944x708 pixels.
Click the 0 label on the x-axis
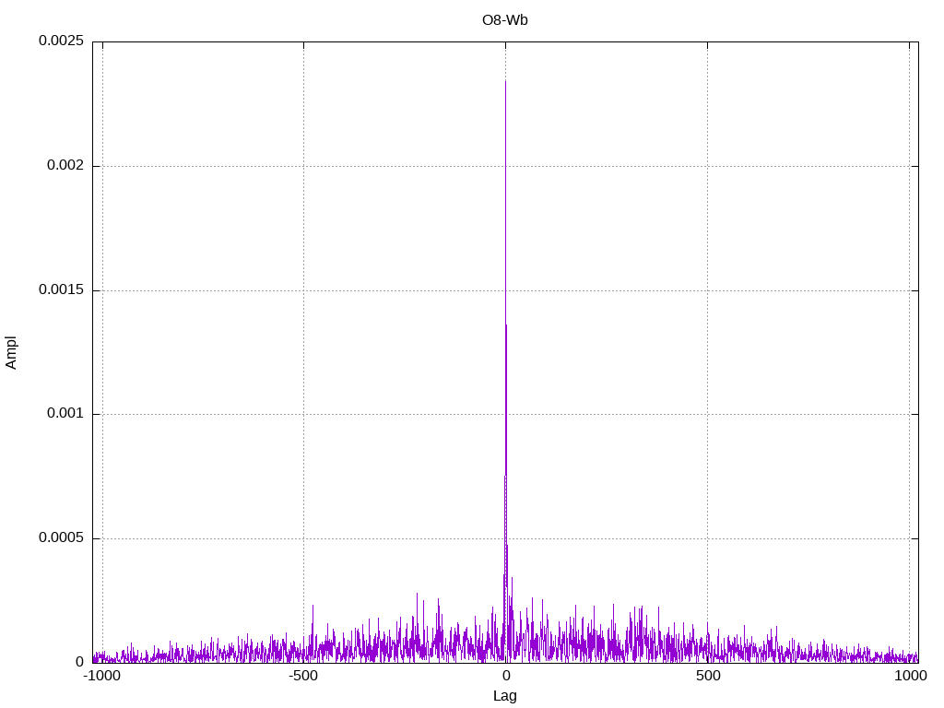(505, 677)
